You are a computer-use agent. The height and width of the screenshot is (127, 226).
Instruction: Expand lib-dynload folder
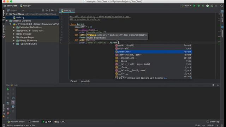coord(14,34)
